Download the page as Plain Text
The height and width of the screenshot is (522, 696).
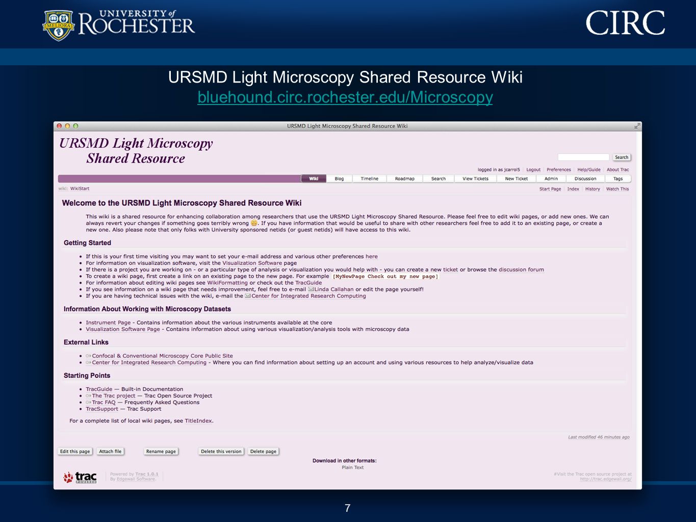[352, 467]
